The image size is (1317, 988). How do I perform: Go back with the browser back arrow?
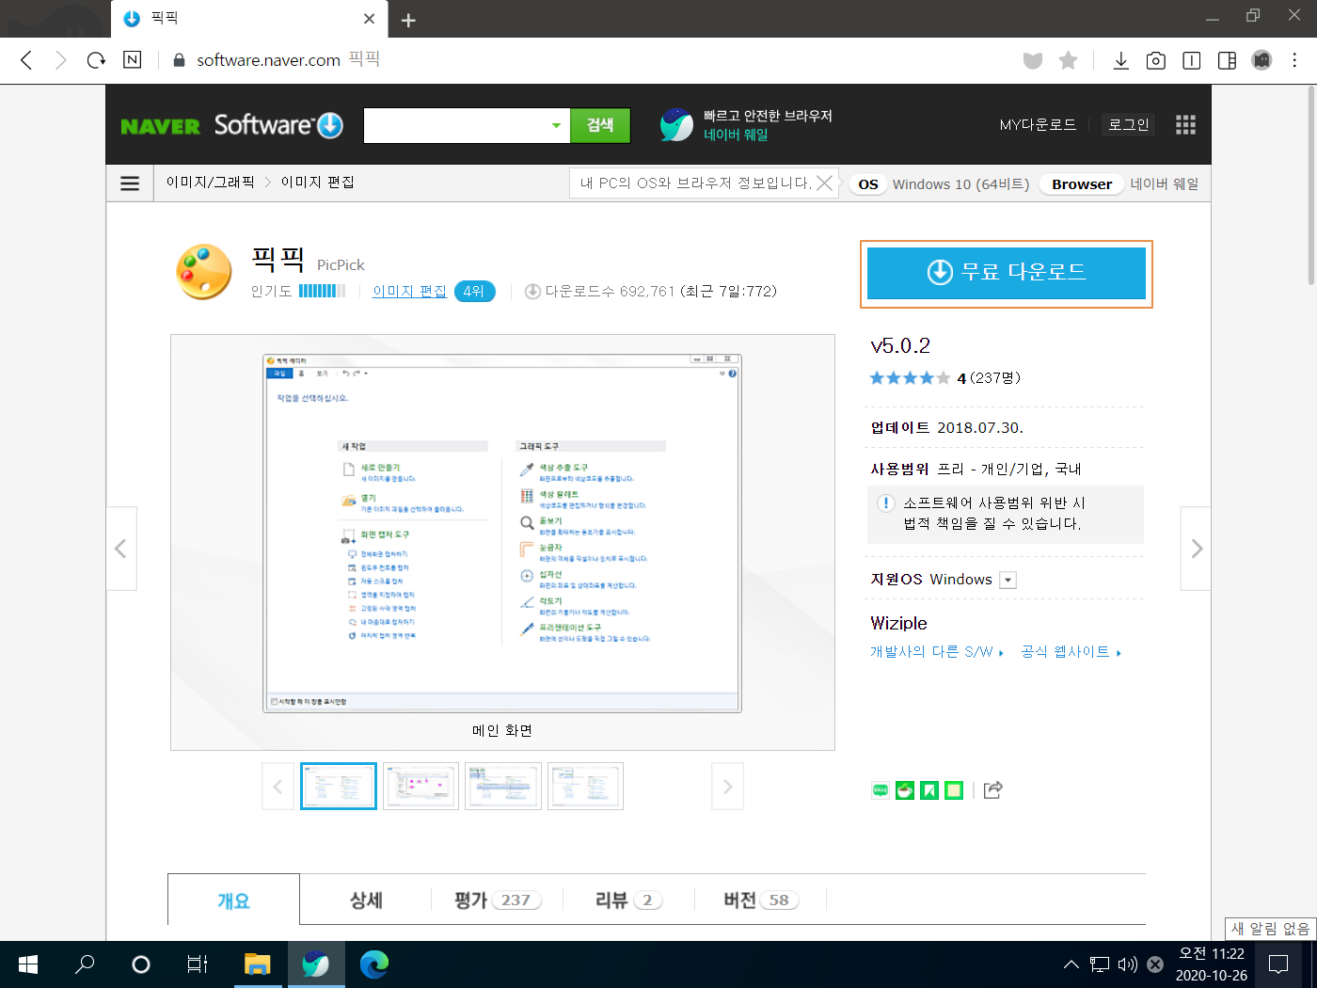pyautogui.click(x=26, y=60)
